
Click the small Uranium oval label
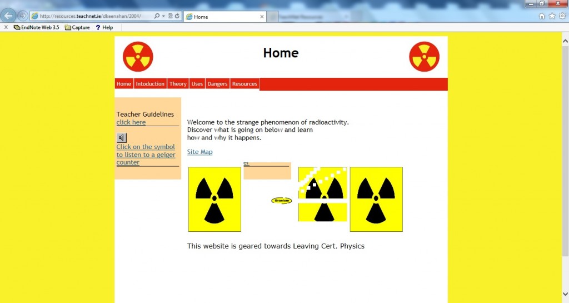tap(281, 200)
